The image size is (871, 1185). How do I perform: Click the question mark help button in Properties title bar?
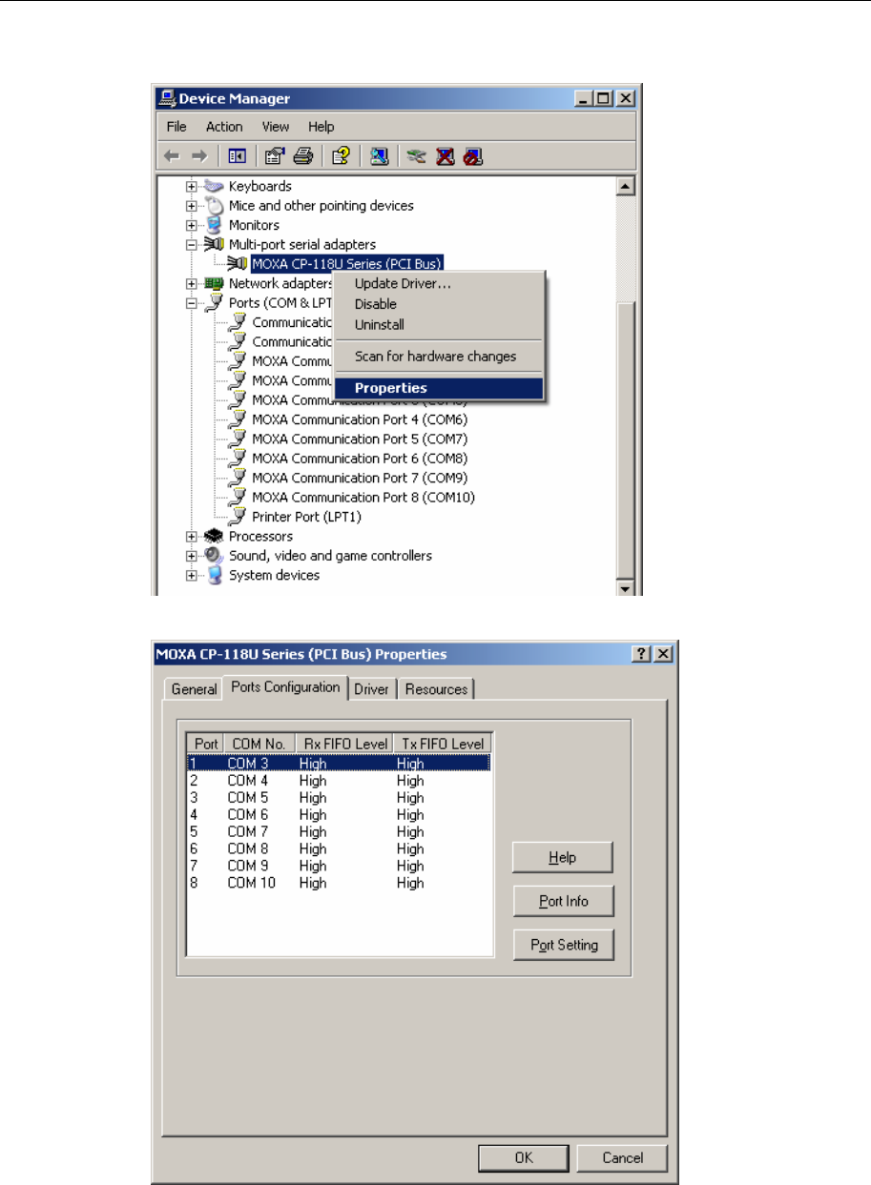point(642,654)
